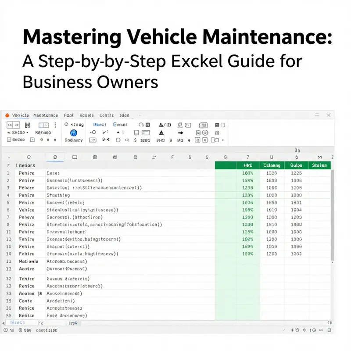This screenshot has height=351, width=351.
Task: Click the PHO button in toolbar
Action: [161, 140]
